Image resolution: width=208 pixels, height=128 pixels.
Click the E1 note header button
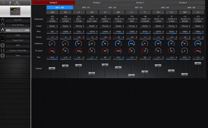pos(132,12)
